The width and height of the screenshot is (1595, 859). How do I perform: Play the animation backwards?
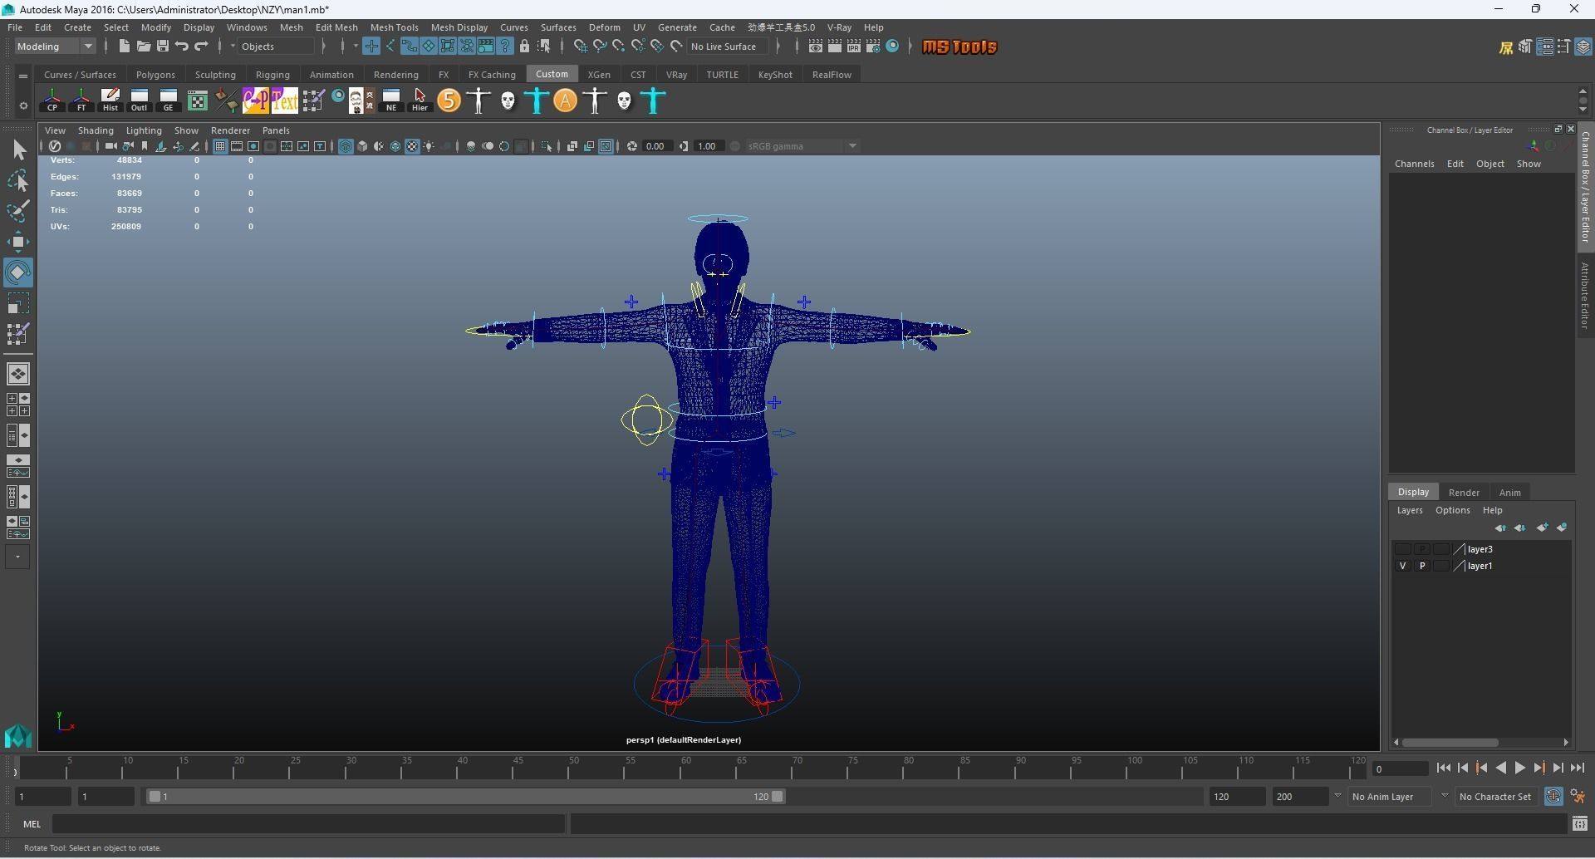(x=1500, y=768)
